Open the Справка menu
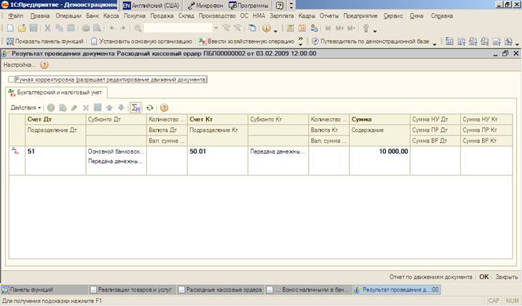 pyautogui.click(x=442, y=16)
